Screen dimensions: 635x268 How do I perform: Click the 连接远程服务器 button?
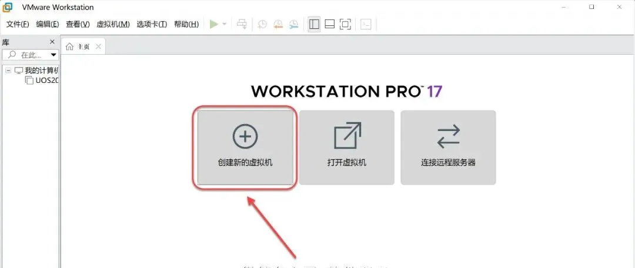[448, 148]
